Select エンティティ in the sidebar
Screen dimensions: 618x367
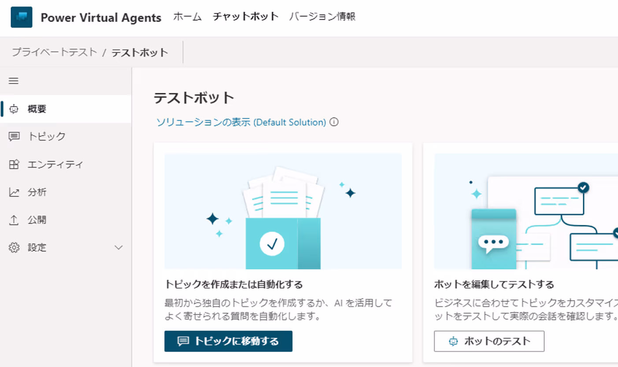66,165
